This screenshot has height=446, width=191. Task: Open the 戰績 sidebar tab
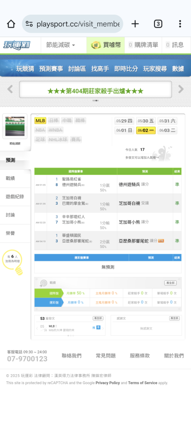[x=15, y=178]
